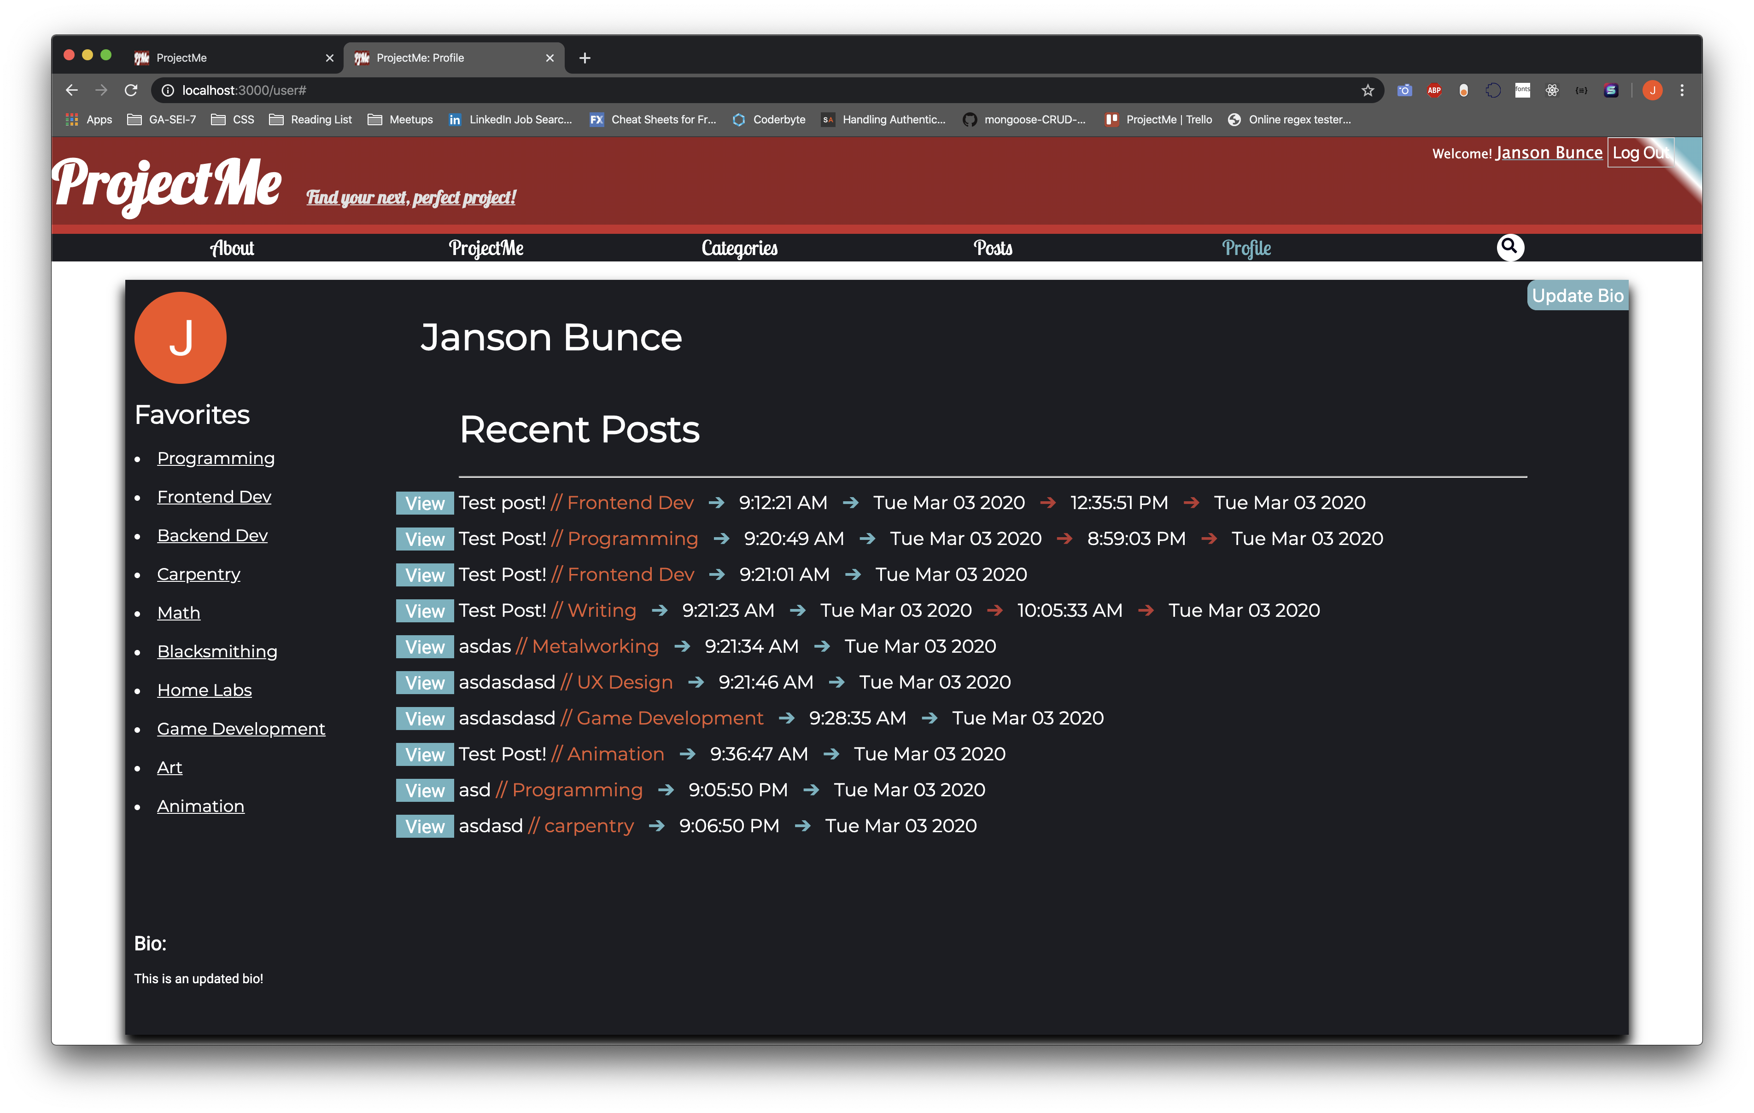Click the Chrome profile avatar J
Viewport: 1754px width, 1113px height.
click(x=1652, y=90)
